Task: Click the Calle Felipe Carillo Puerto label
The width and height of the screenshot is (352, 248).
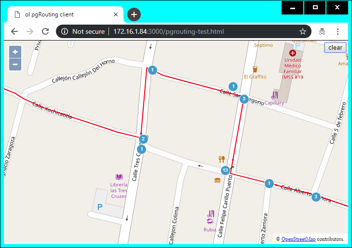Action: pos(225,206)
